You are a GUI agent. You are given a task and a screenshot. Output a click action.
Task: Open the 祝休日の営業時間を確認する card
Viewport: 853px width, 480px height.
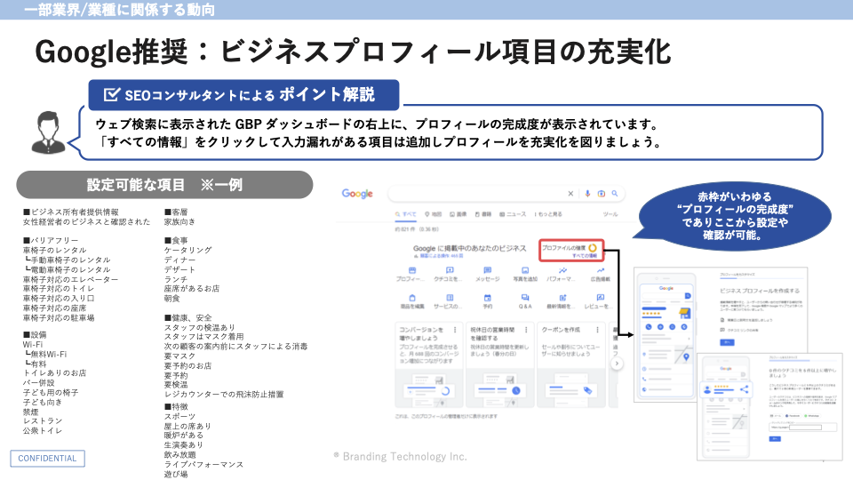pyautogui.click(x=500, y=364)
